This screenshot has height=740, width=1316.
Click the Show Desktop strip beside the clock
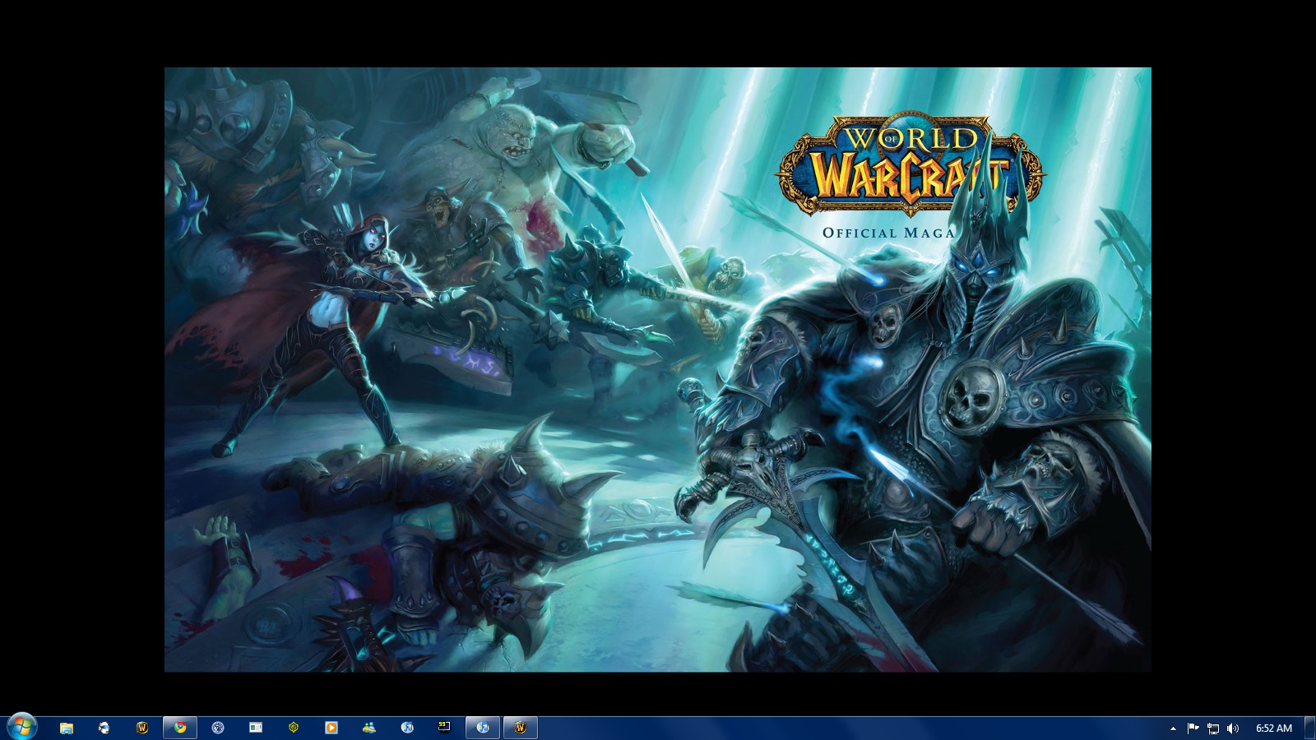(1309, 728)
